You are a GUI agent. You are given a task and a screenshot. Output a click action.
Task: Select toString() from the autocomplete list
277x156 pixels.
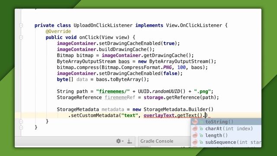click(226, 122)
